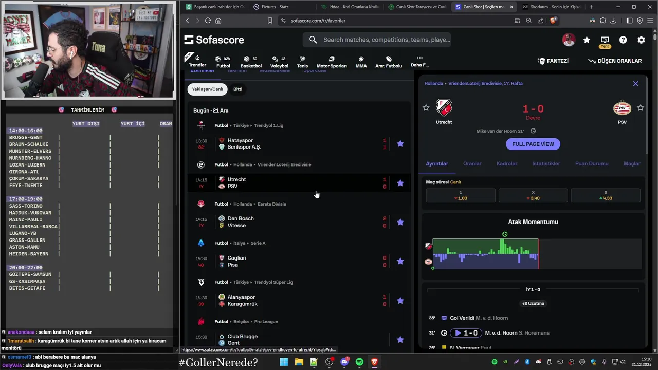Open the Sofascore favorites star in header

(587, 40)
